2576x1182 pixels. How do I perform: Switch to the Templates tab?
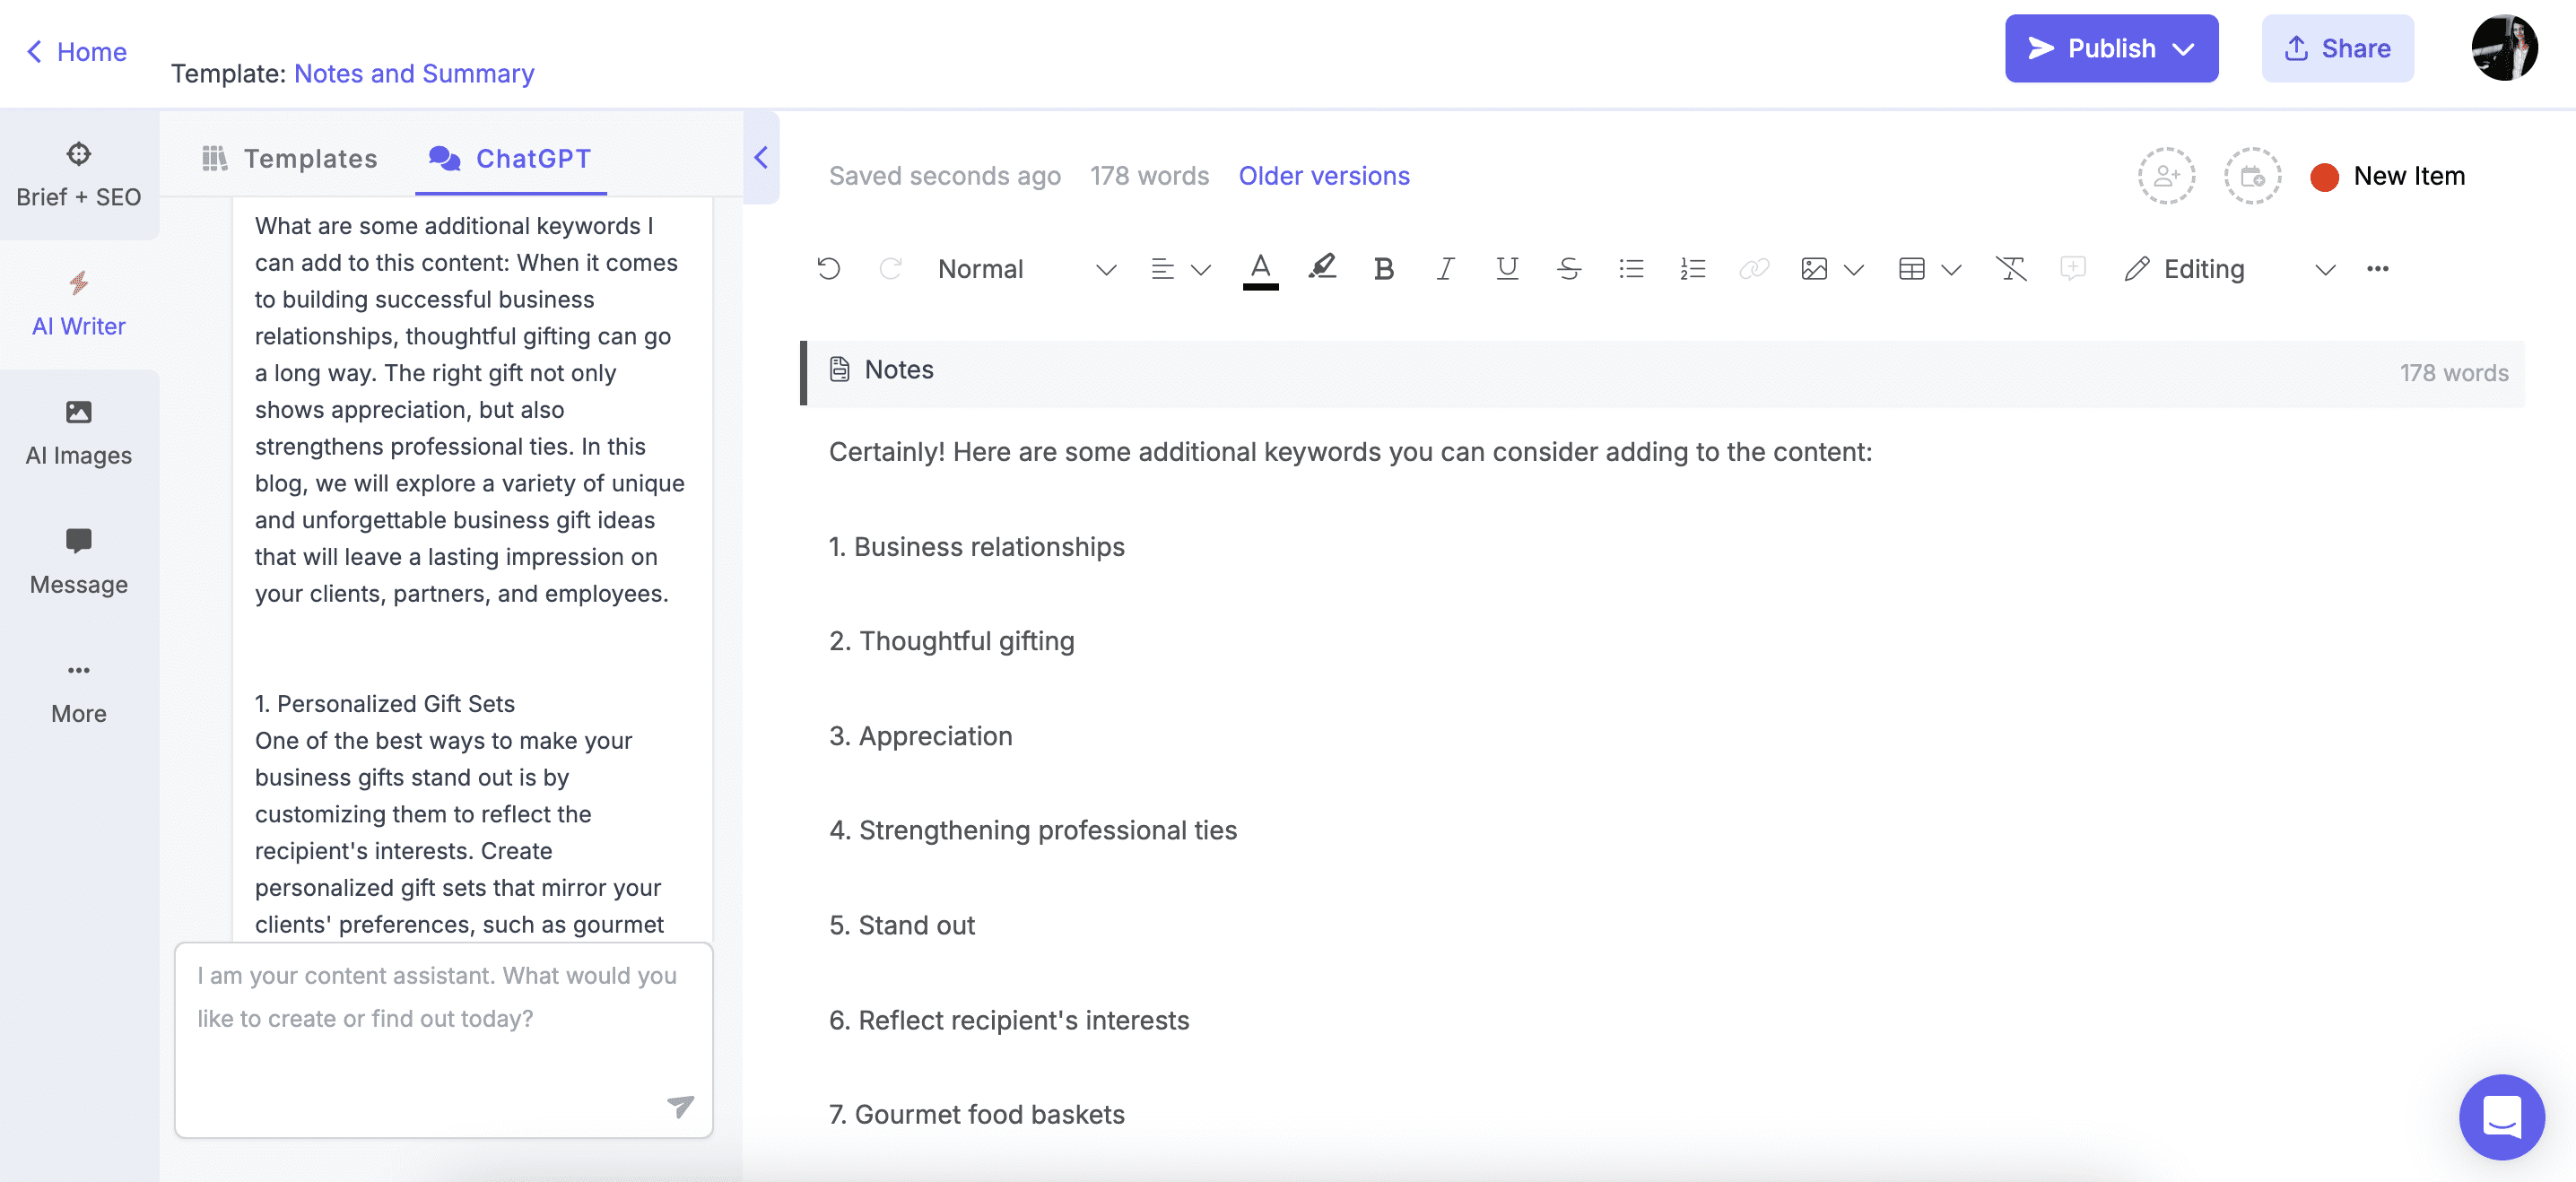point(290,158)
